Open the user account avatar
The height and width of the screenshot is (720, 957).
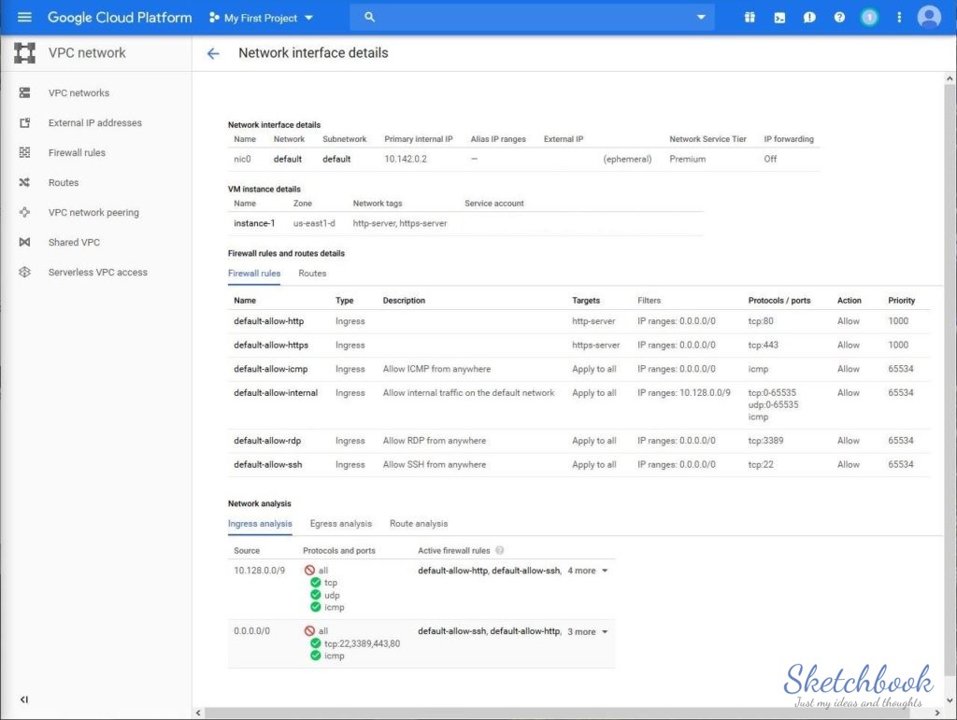[929, 17]
